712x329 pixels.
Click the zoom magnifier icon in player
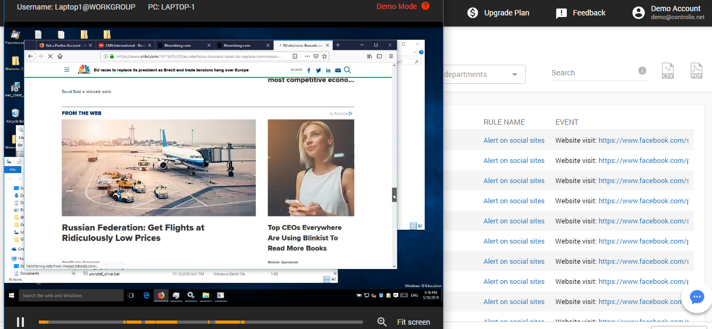pos(381,322)
